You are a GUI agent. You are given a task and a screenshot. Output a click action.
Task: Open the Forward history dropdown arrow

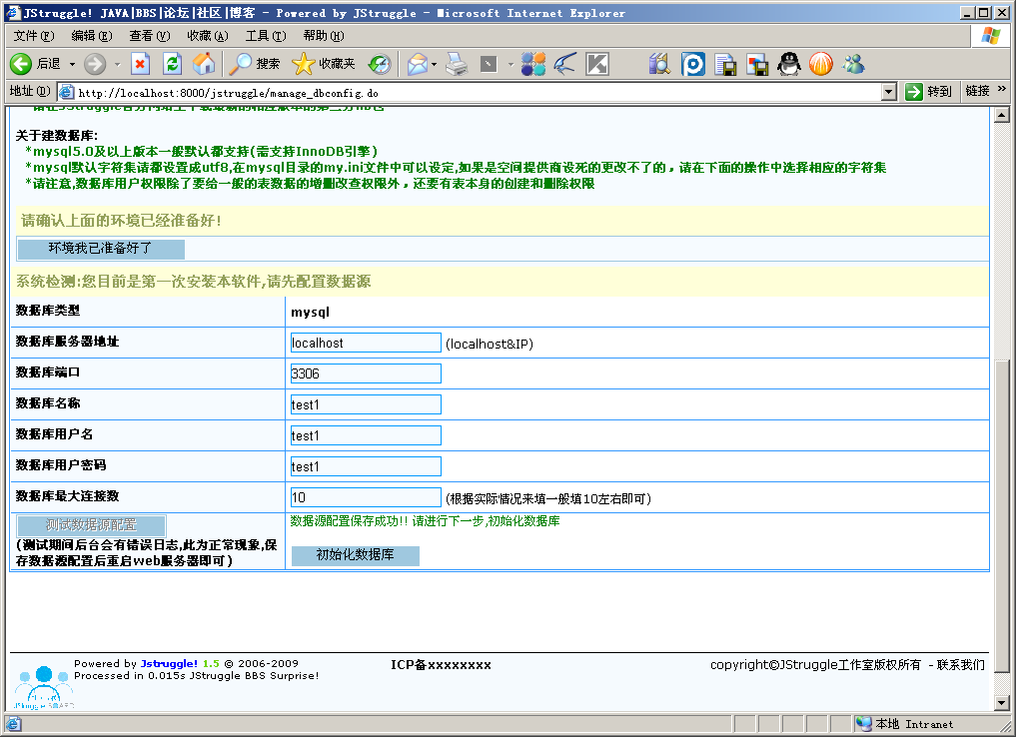117,64
